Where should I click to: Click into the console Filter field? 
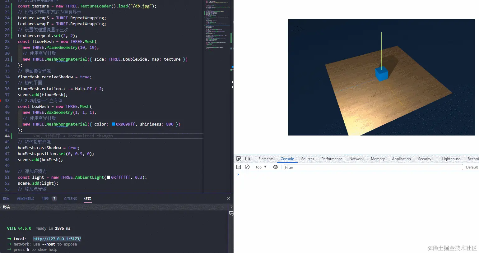tap(373, 167)
